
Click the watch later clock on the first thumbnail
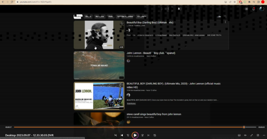pos(122,23)
